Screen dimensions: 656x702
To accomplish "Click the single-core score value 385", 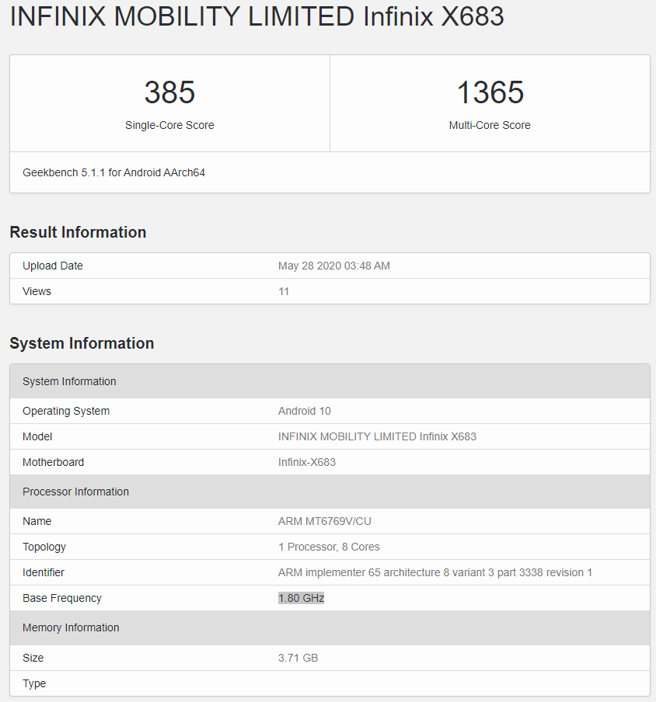I will point(169,92).
